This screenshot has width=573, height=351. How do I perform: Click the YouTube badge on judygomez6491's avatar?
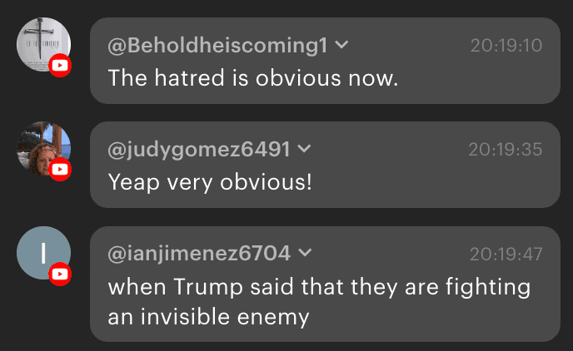point(60,170)
